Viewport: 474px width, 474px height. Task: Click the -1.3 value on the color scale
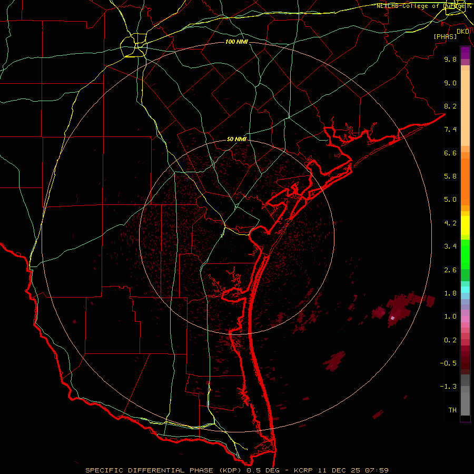[448, 387]
